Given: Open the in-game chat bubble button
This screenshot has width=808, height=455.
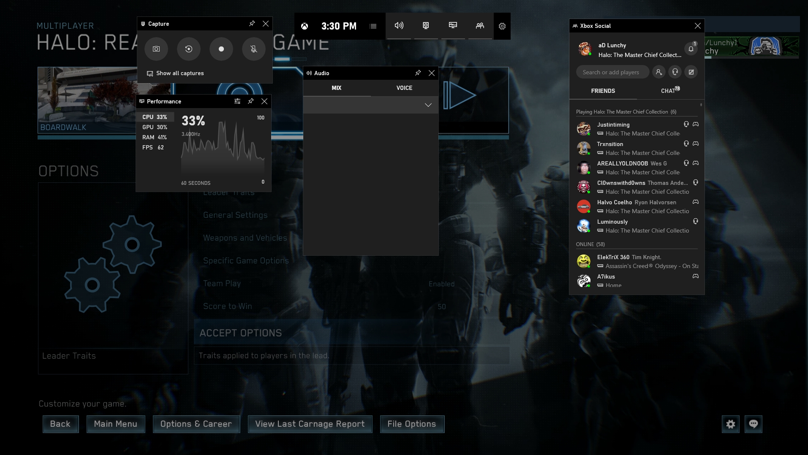Looking at the screenshot, I should (754, 424).
